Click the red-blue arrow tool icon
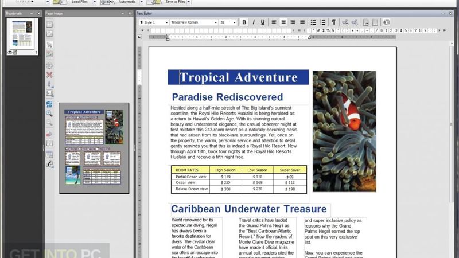Image resolution: width=459 pixels, height=258 pixels. (49, 134)
